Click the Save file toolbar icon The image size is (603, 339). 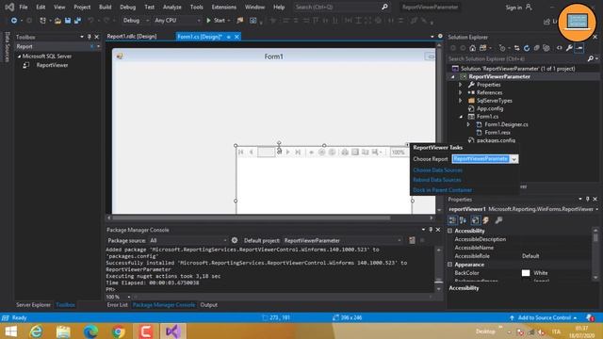pyautogui.click(x=68, y=21)
